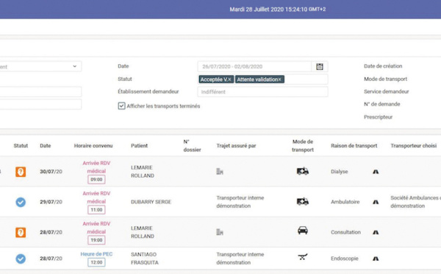The height and width of the screenshot is (274, 441).
Task: Remove the Acceptée V. status filter tag
Action: (229, 80)
